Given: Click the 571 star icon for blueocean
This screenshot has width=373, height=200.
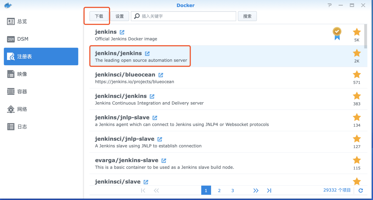Looking at the screenshot, I should coord(357,74).
